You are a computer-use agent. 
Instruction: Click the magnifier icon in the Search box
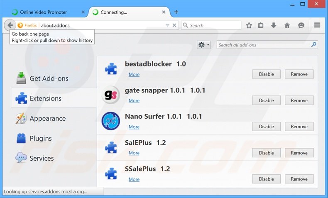[x=185, y=25]
